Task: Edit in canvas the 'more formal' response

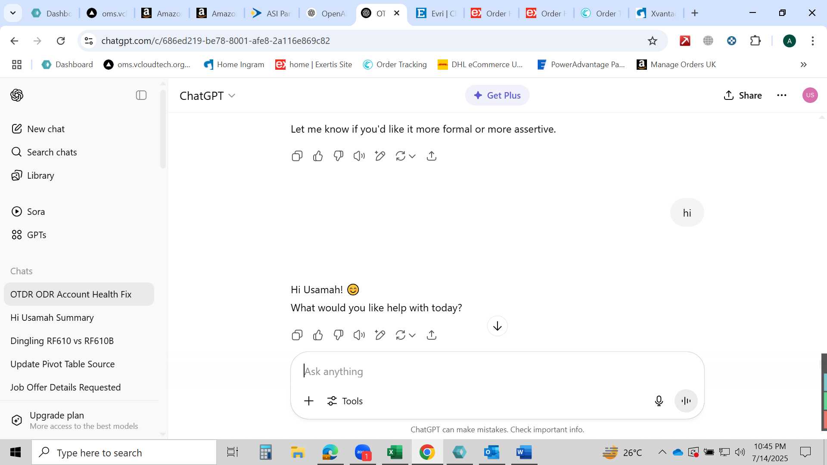Action: click(x=380, y=156)
